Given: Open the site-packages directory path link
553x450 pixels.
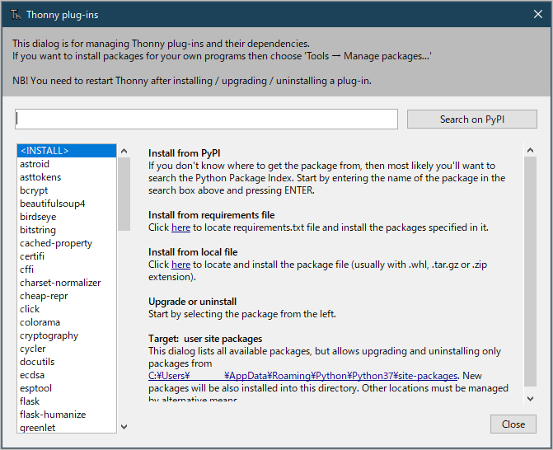Looking at the screenshot, I should click(302, 376).
